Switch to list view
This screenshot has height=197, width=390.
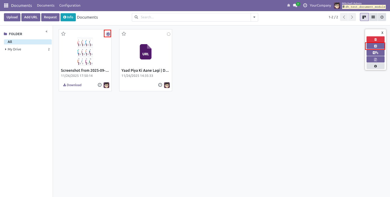(373, 17)
